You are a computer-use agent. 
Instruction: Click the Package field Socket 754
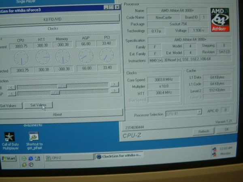tap(178, 24)
